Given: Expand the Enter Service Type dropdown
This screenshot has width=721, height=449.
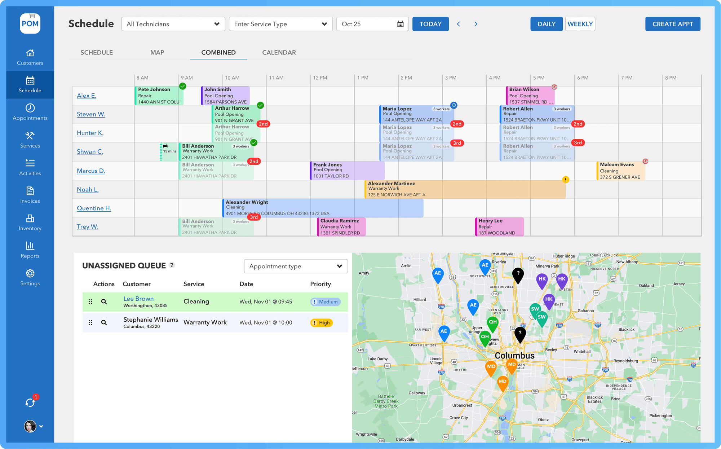Looking at the screenshot, I should click(280, 24).
